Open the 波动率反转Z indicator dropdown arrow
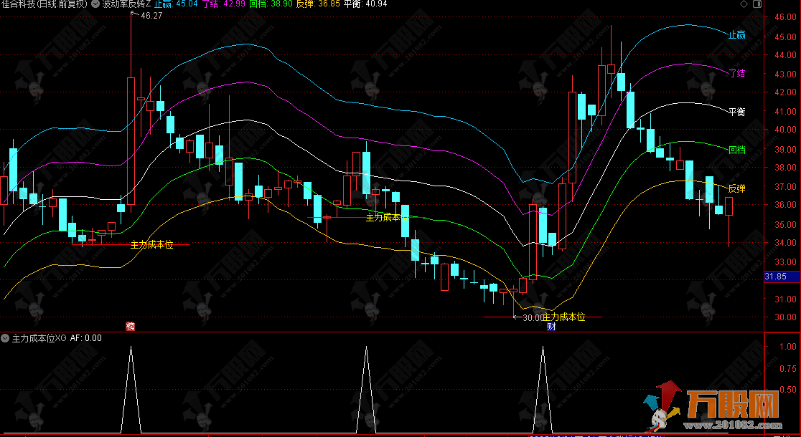The width and height of the screenshot is (801, 437). pos(96,4)
